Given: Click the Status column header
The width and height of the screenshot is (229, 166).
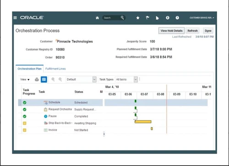Looking at the screenshot, I should pyautogui.click(x=79, y=92).
